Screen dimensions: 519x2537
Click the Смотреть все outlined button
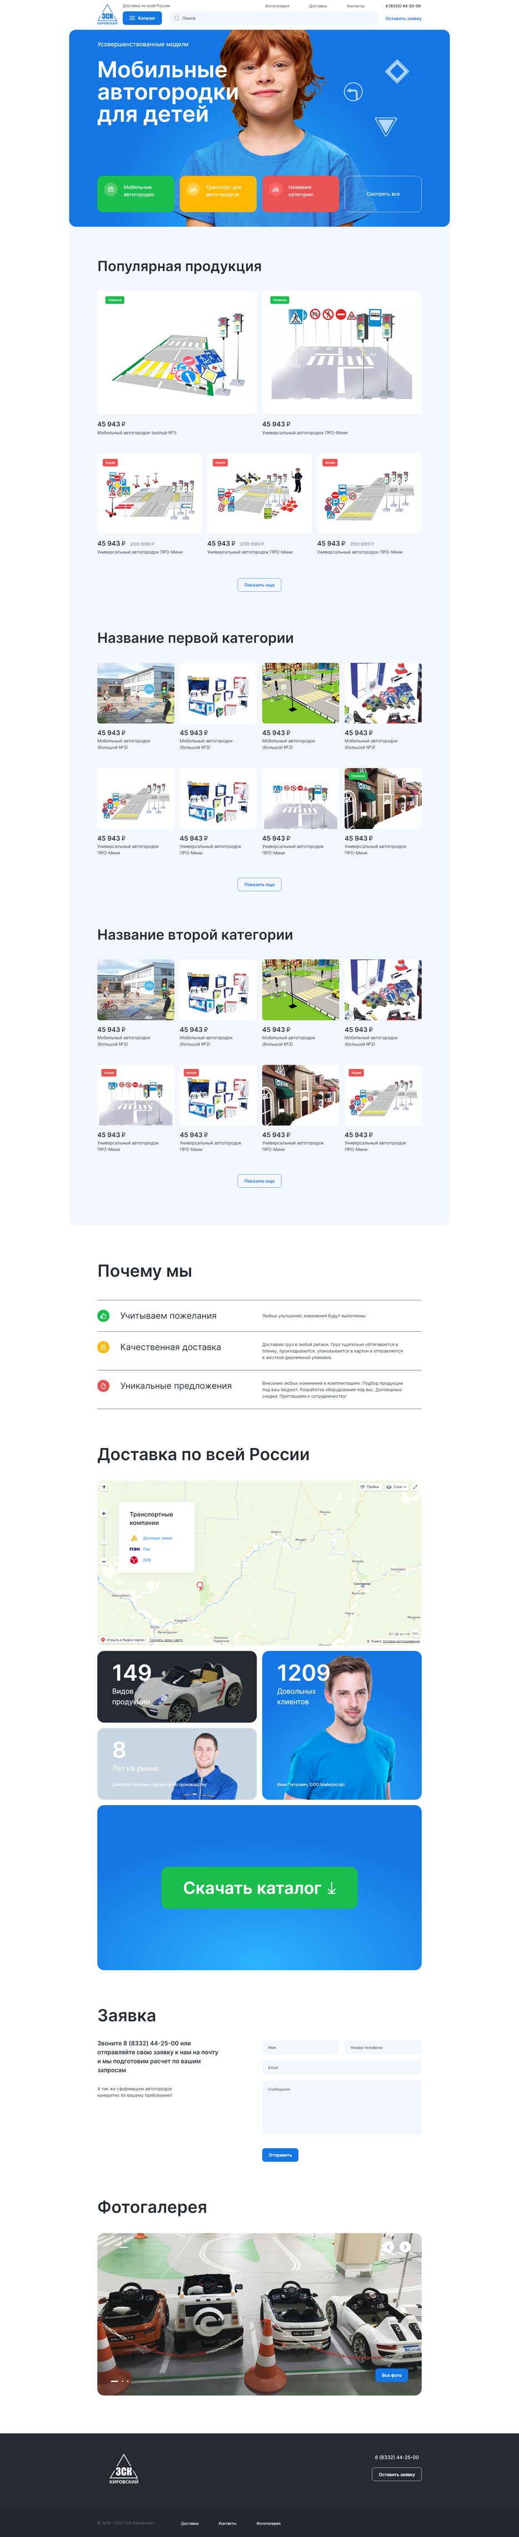tap(383, 193)
